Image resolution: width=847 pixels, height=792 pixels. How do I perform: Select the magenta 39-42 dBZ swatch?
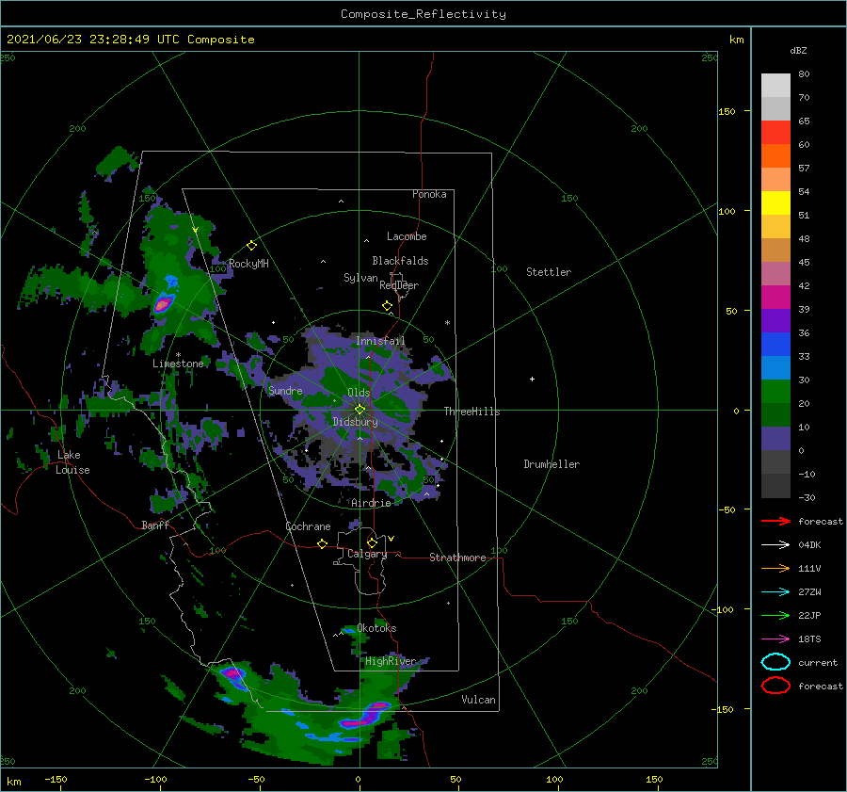pyautogui.click(x=775, y=298)
